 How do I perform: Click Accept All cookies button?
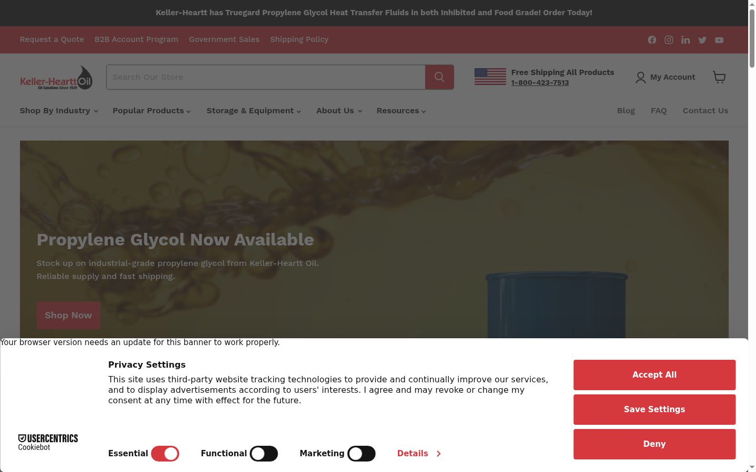pos(654,375)
